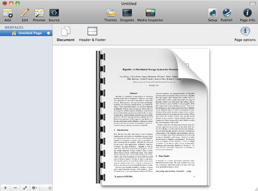Switch to the Header & Footer tab
The width and height of the screenshot is (258, 191).
point(92,34)
